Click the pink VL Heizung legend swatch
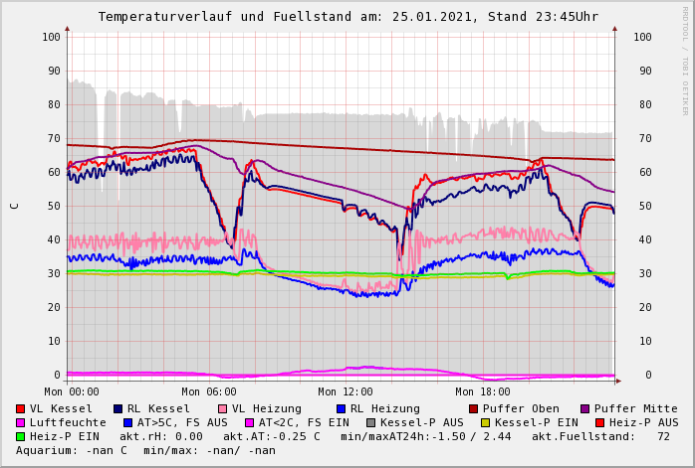 pyautogui.click(x=222, y=408)
